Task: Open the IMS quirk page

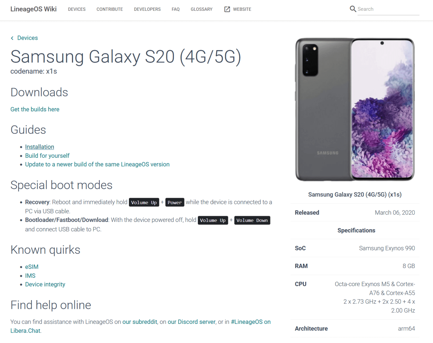Action: pos(30,276)
